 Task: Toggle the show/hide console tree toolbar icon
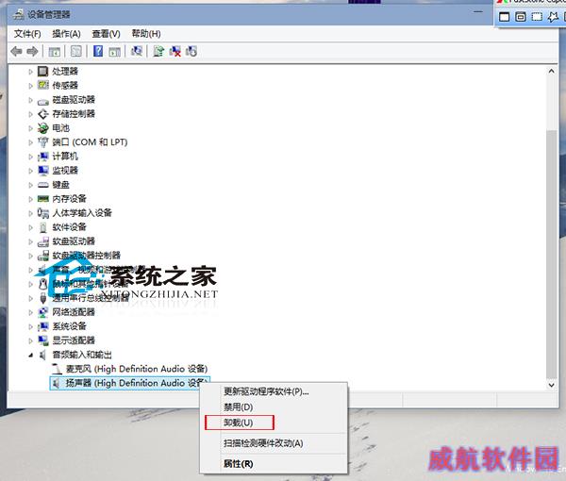55,52
